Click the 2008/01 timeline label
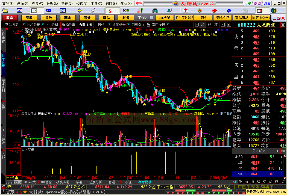287x195 pixels. tap(28, 178)
